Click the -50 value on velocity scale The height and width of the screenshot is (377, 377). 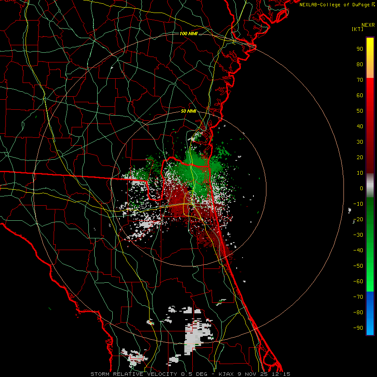pos(358,266)
